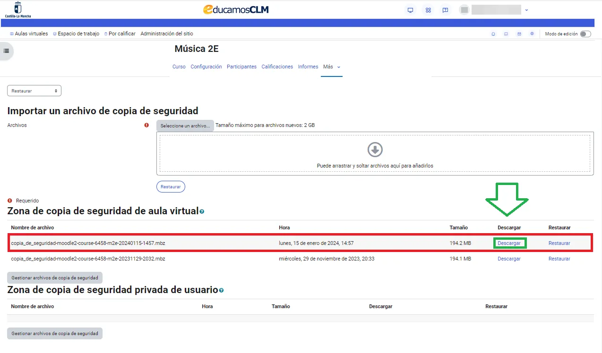This screenshot has height=353, width=602.
Task: Show help for Zona de copia de aula virtual
Action: (202, 212)
